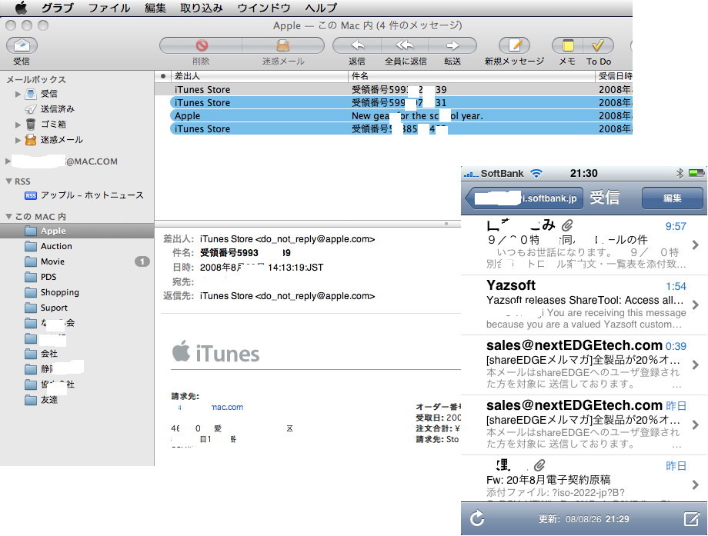Viewport: 708px width, 536px height.
Task: Select the Sent (送信済み) mailbox
Action: [x=58, y=108]
